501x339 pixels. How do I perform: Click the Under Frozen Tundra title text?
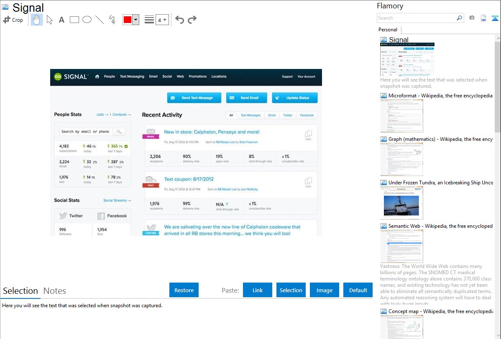(x=441, y=182)
